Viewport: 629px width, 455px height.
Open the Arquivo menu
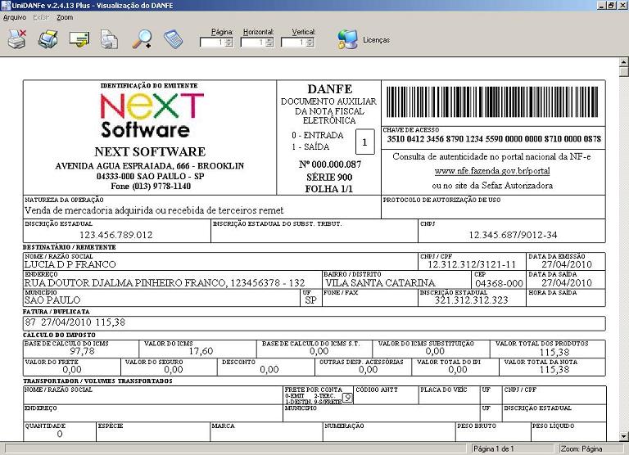coord(15,17)
